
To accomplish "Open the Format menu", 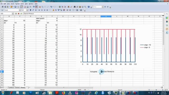I will [x=17, y=4].
